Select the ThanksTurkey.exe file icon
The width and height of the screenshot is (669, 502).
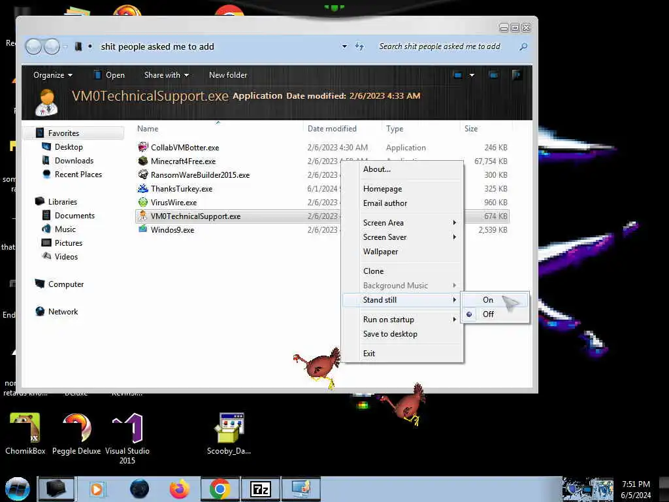click(143, 188)
